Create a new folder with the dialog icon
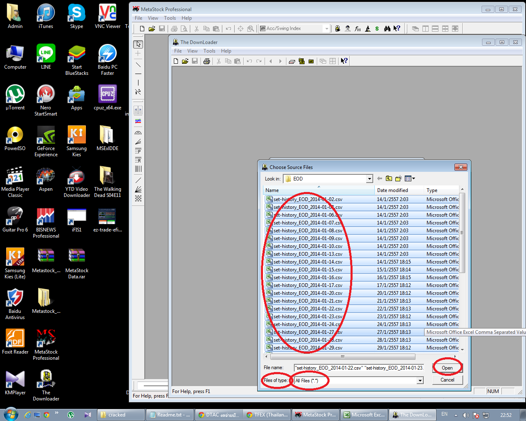 click(398, 178)
